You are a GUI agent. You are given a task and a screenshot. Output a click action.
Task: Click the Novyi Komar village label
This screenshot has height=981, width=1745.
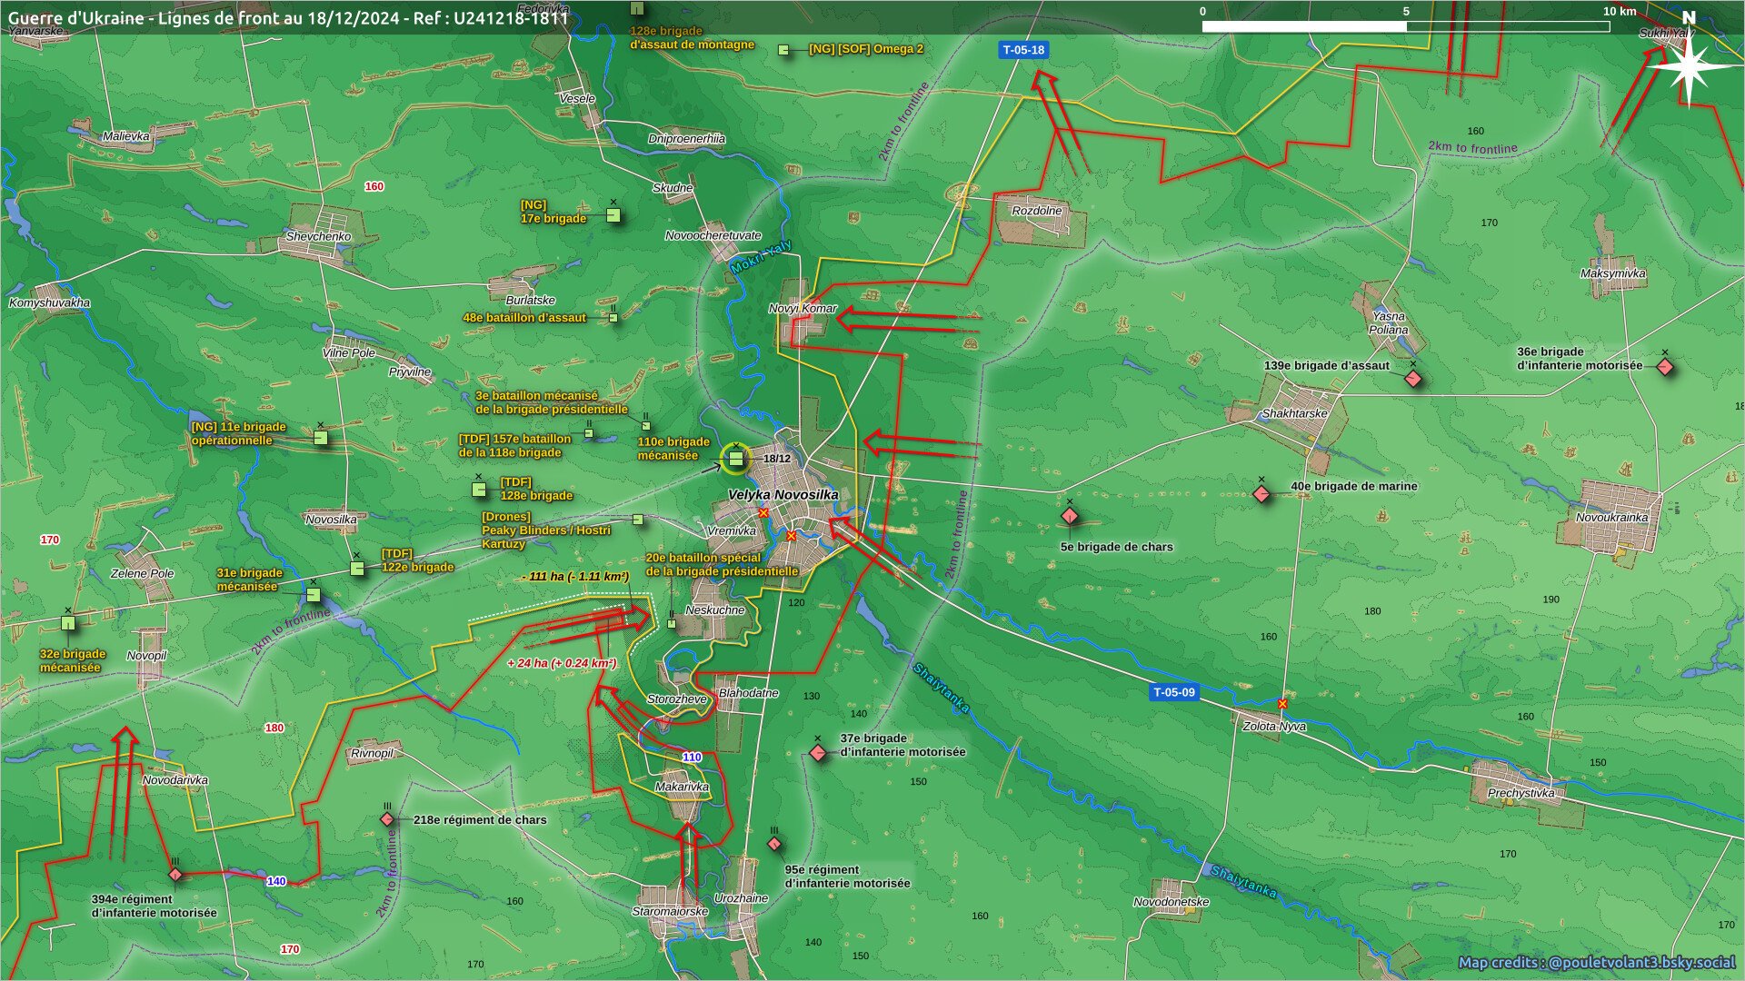(x=803, y=308)
